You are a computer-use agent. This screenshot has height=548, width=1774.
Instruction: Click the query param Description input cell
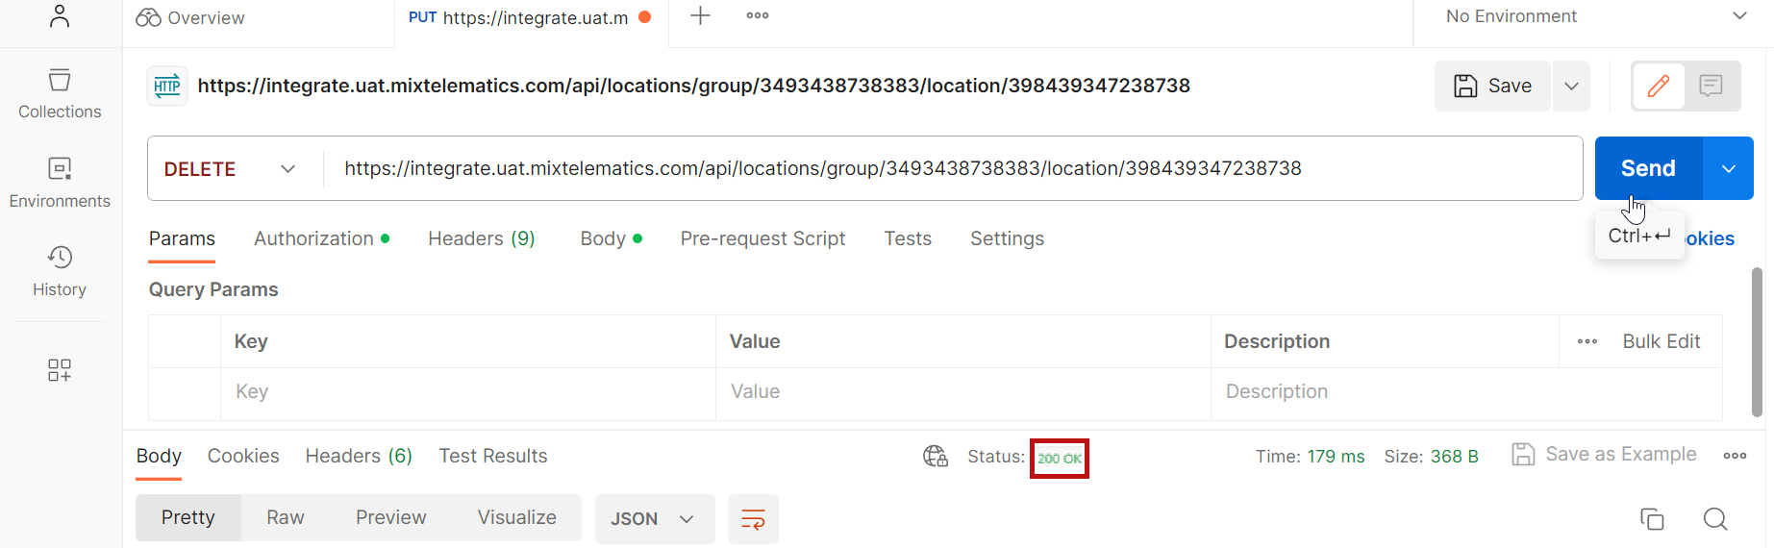tap(1466, 392)
